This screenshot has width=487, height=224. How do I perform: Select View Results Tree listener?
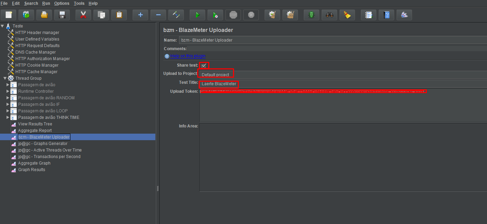[x=35, y=124]
